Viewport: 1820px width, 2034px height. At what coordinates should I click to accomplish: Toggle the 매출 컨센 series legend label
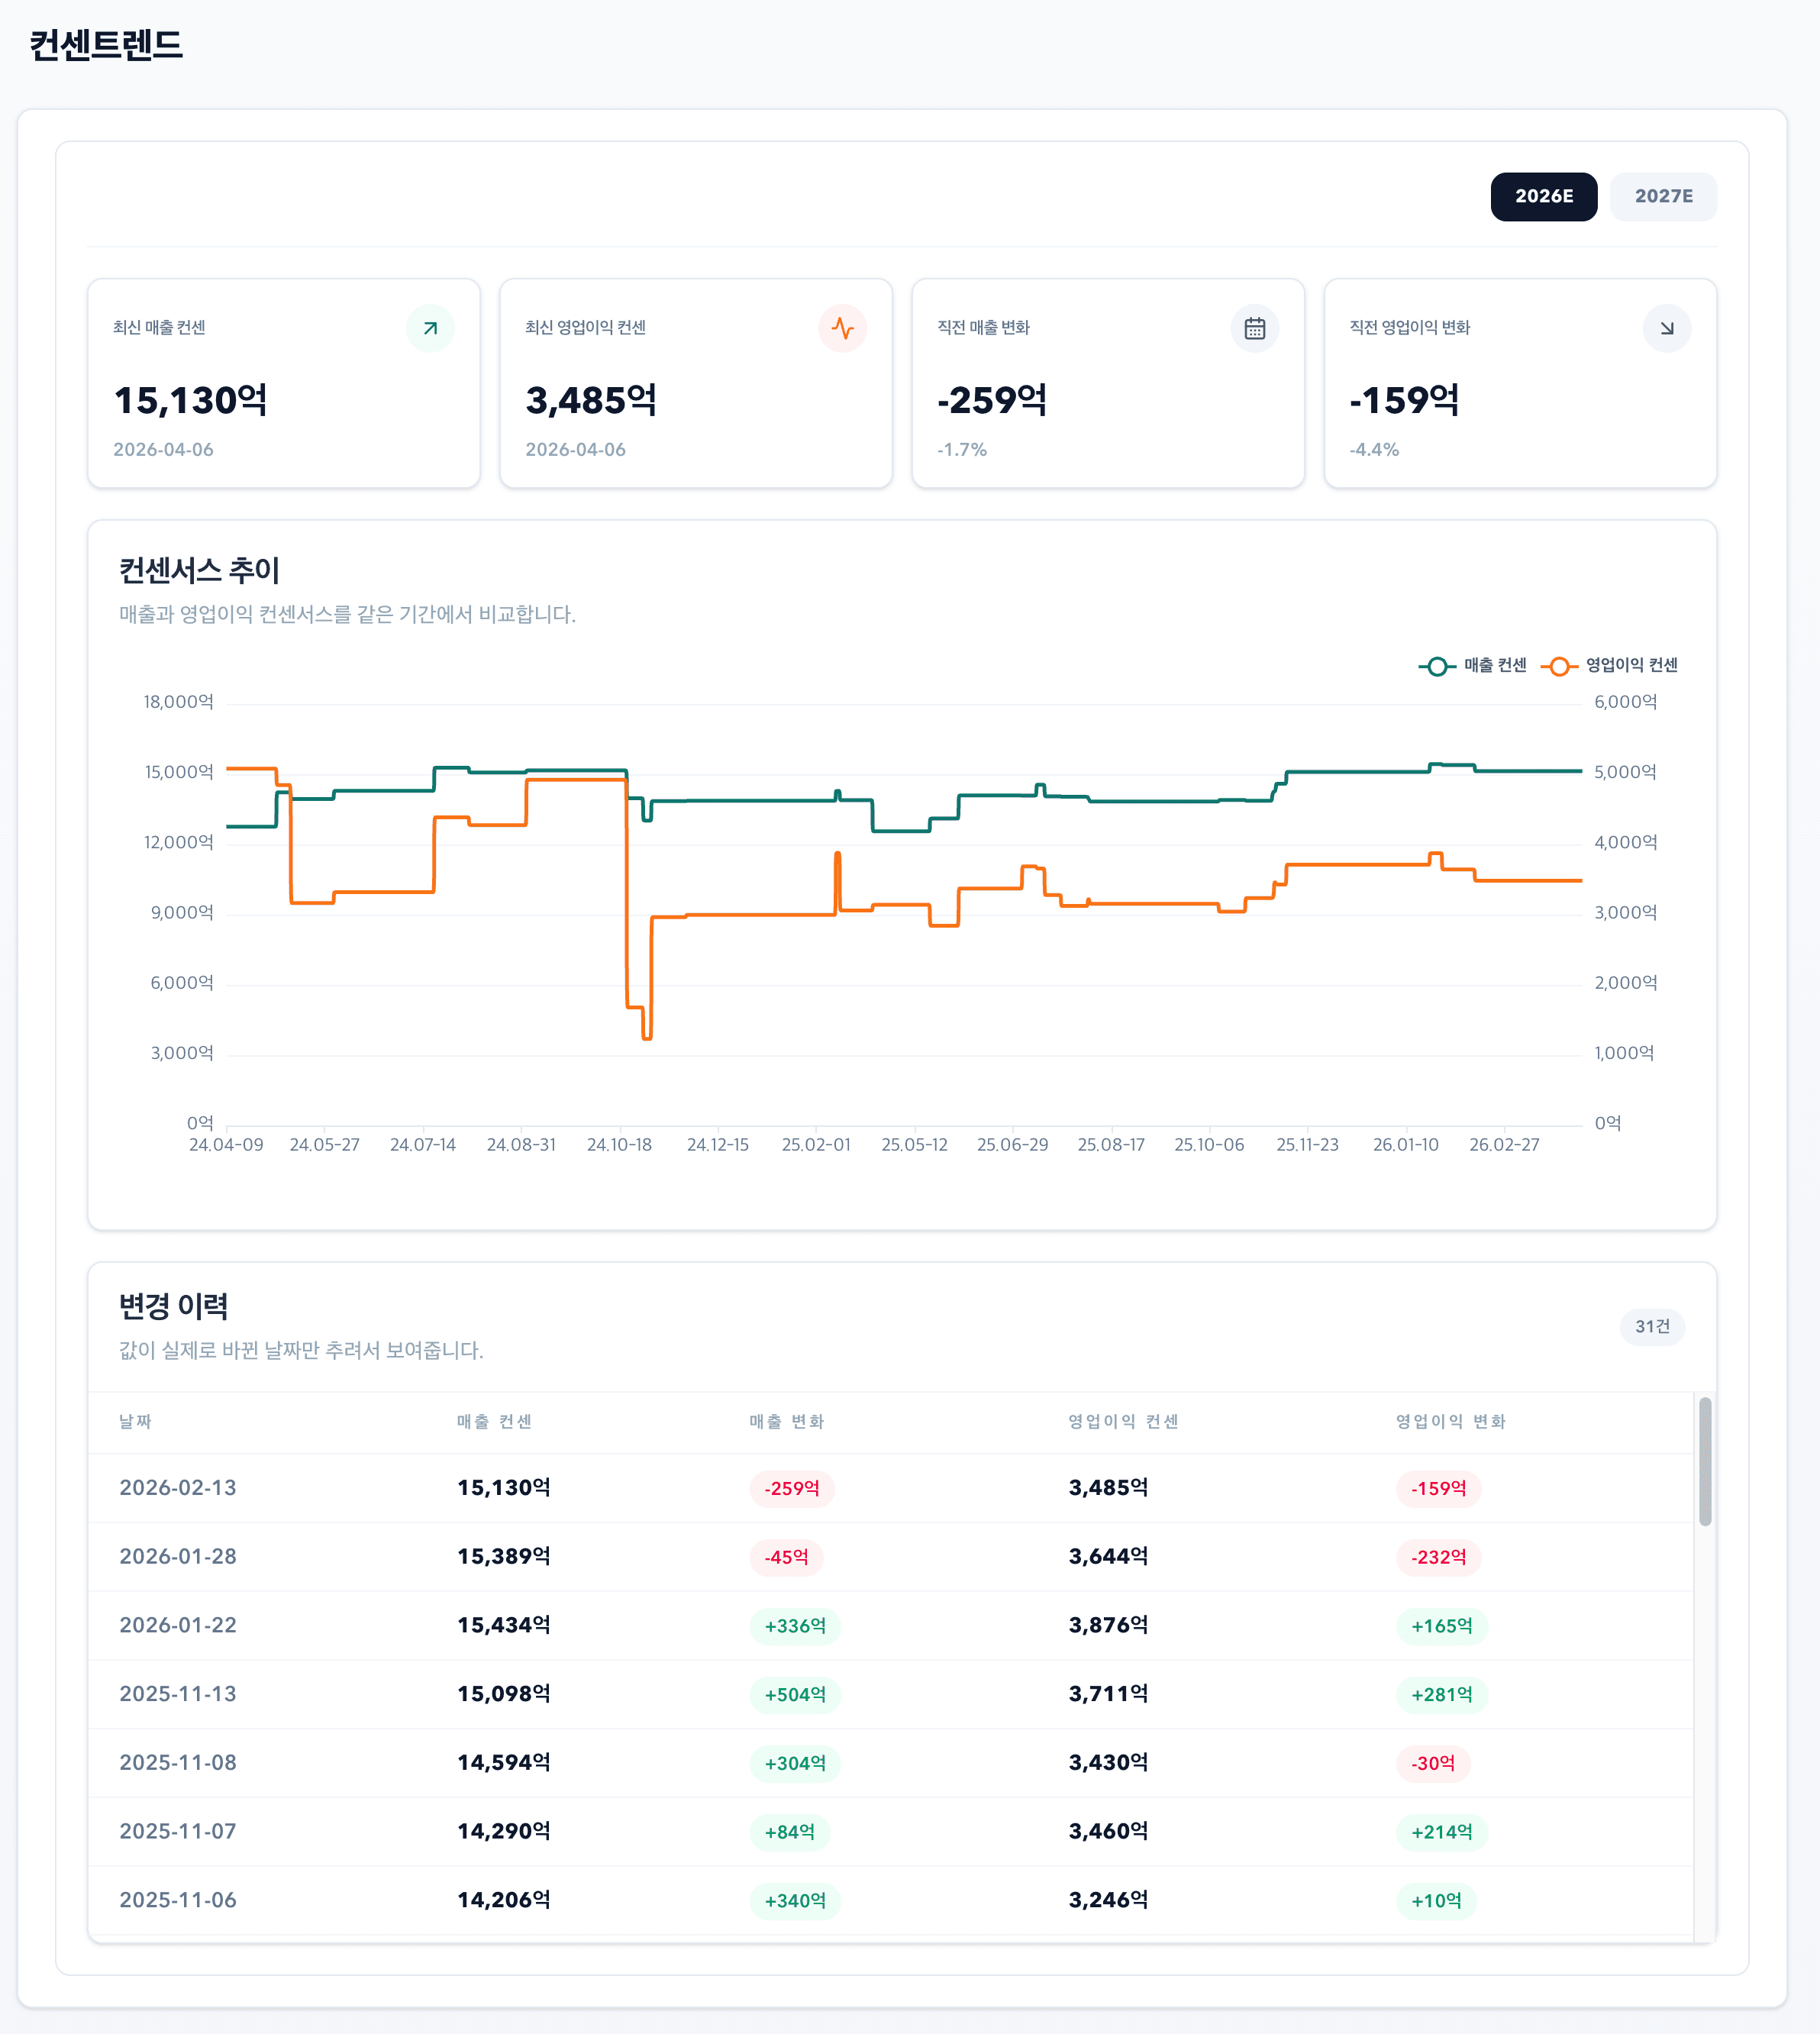(1495, 666)
